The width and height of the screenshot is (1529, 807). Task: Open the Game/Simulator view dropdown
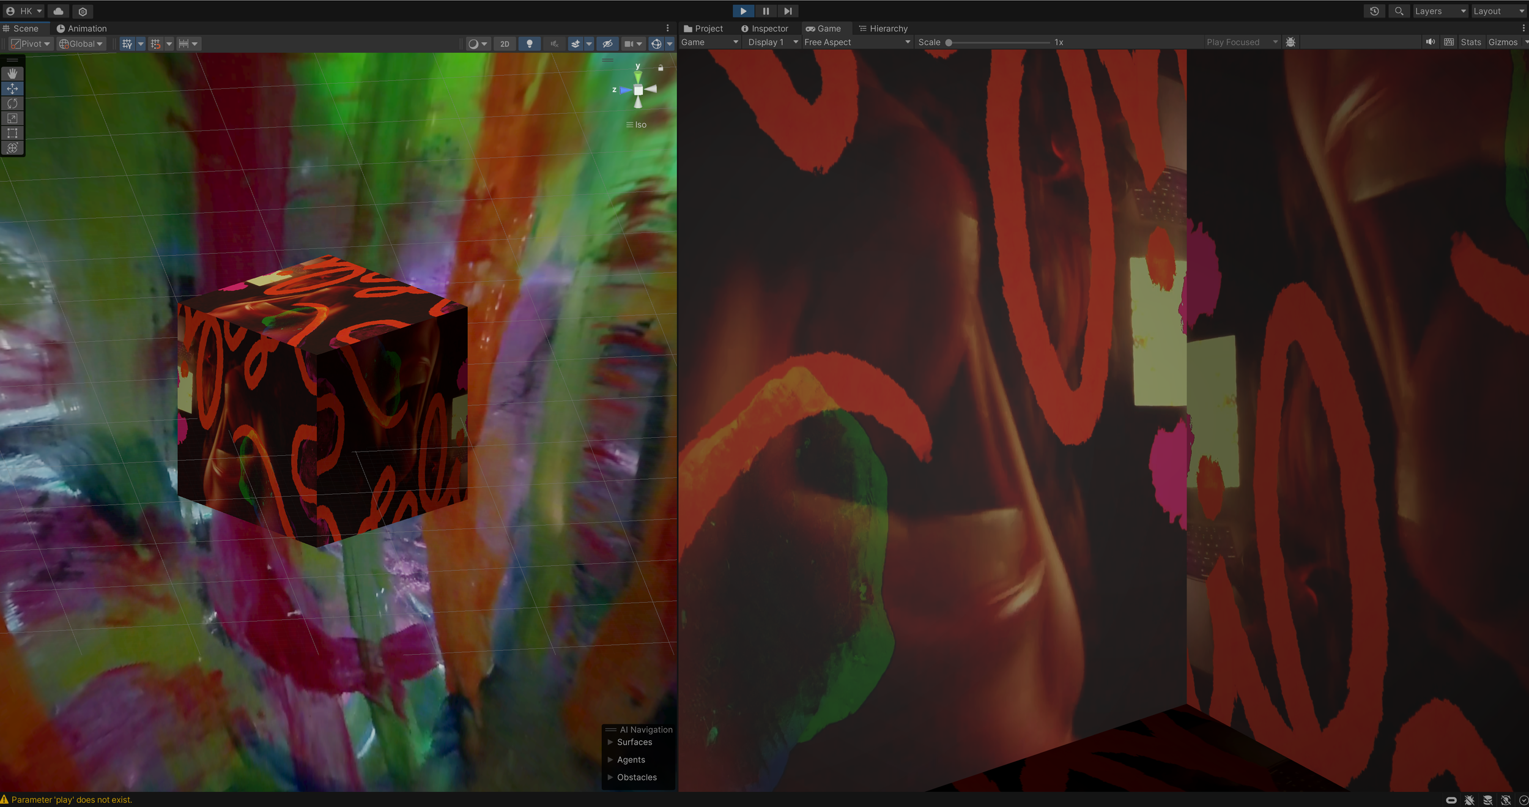pos(710,42)
